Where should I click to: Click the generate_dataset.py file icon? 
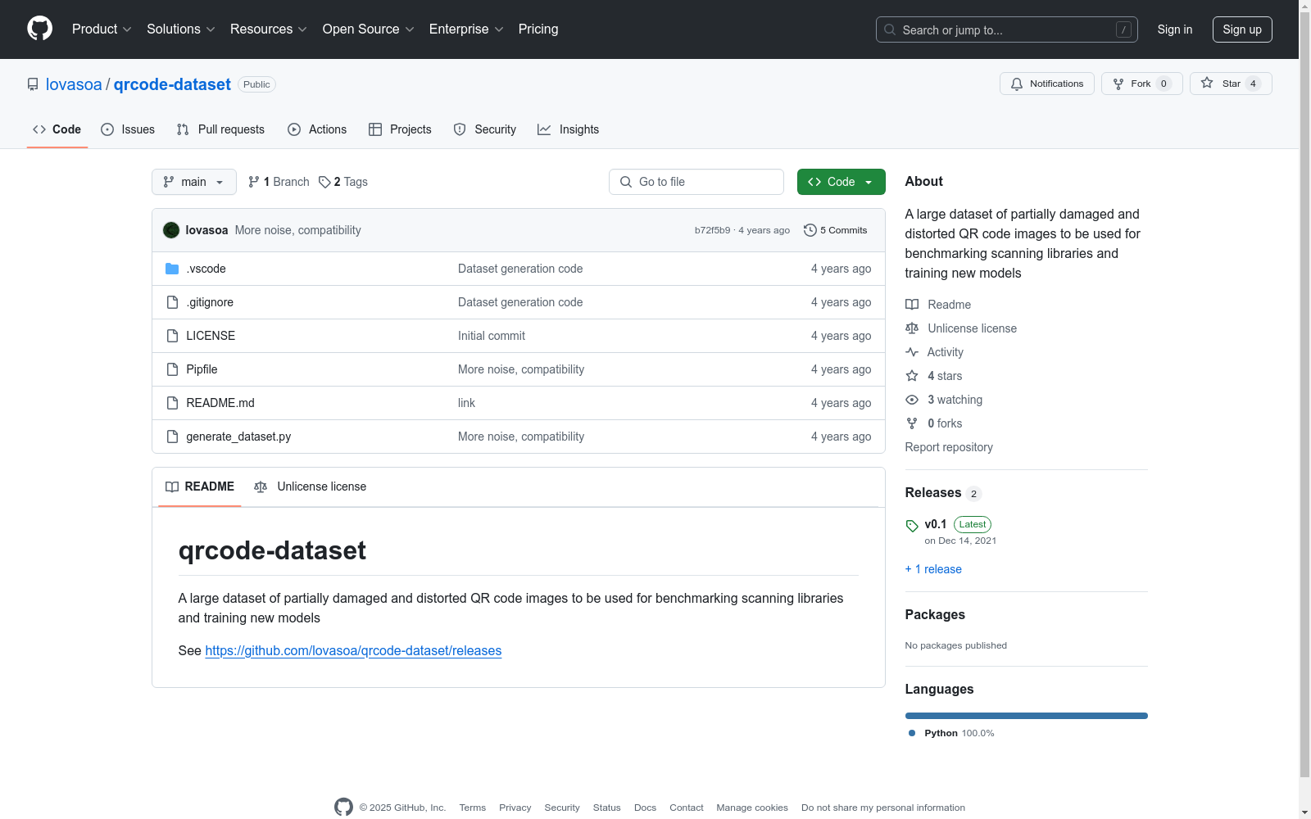click(x=172, y=437)
